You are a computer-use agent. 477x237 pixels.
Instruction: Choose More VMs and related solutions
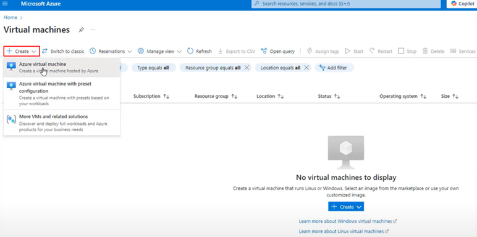[62, 123]
